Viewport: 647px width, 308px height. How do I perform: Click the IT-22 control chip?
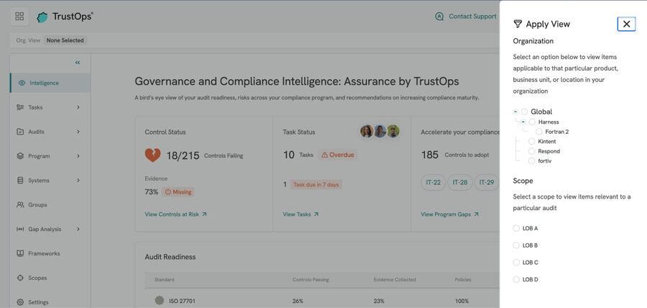(x=433, y=183)
